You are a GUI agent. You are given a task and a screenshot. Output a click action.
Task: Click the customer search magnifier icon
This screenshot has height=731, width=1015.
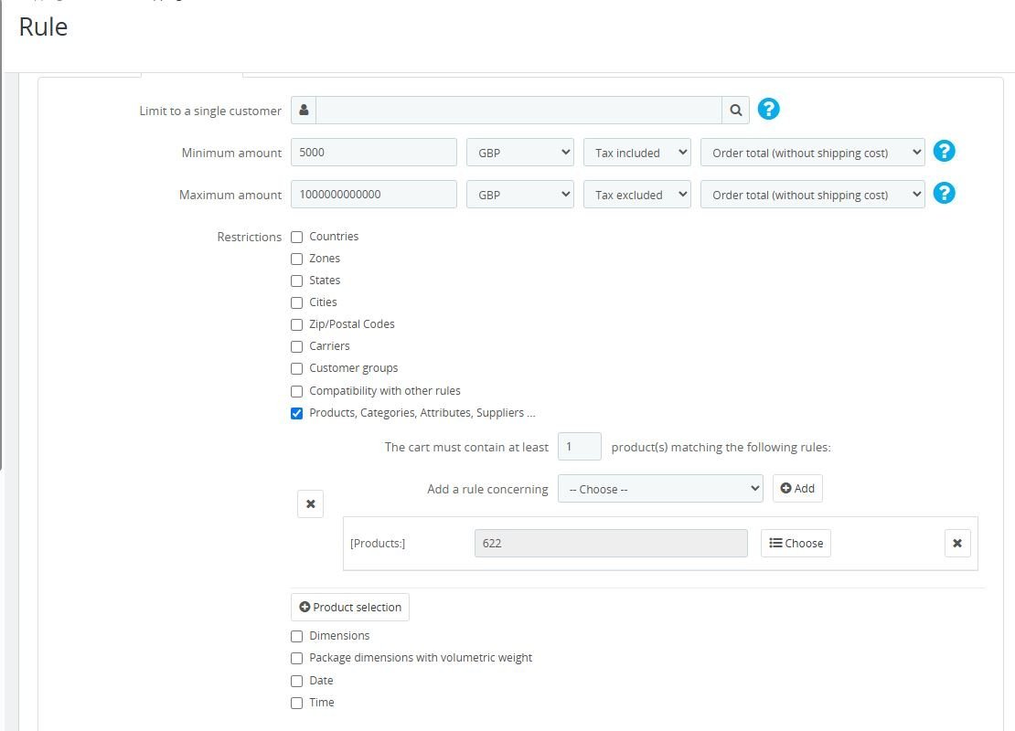(735, 110)
